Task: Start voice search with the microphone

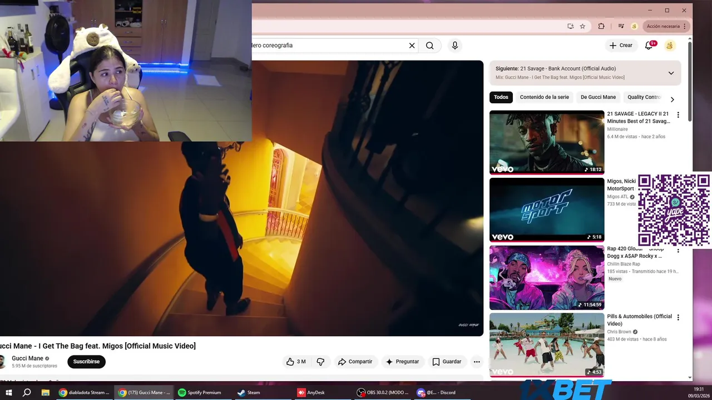Action: 455,46
